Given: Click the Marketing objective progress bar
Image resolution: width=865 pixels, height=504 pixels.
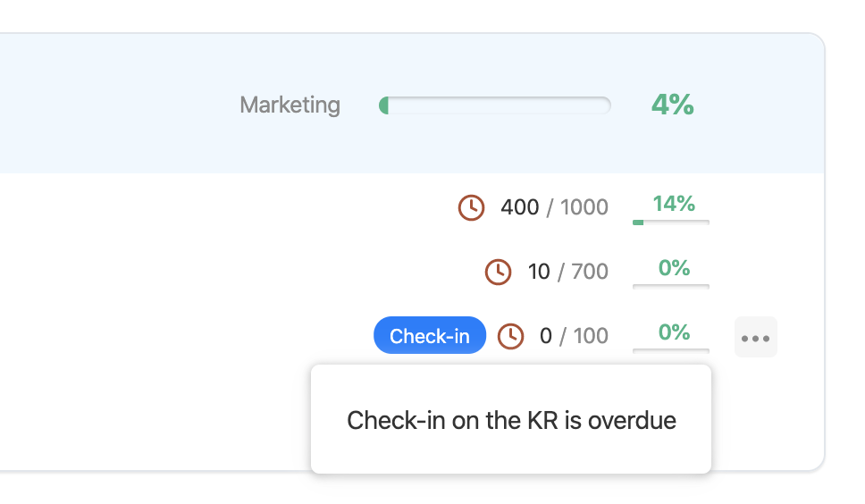Looking at the screenshot, I should point(496,105).
